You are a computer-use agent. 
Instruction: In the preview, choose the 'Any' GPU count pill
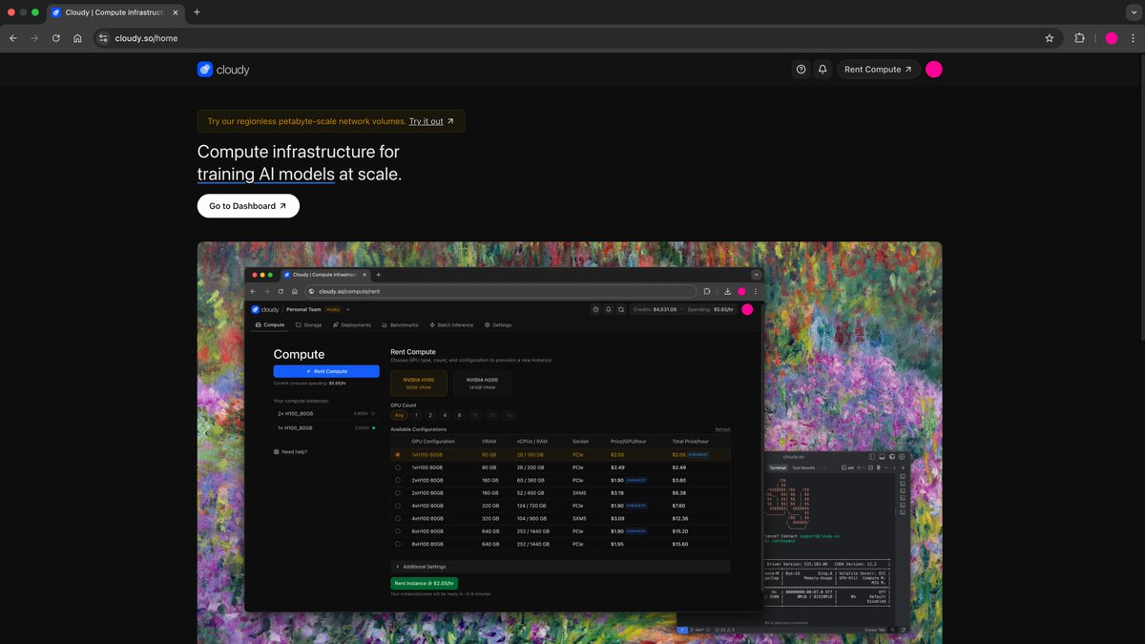point(400,415)
